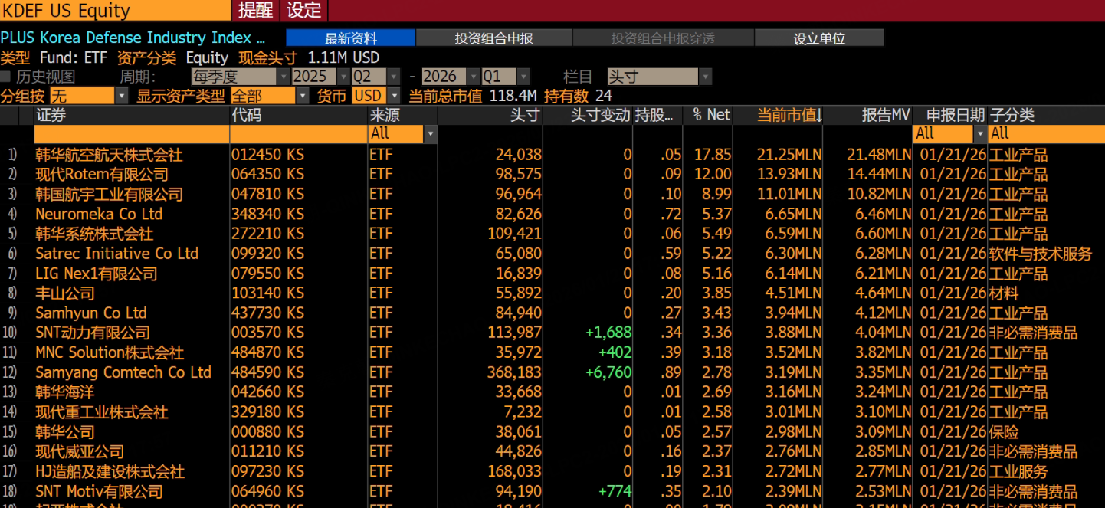Select the MNC Solution株式会社 holding

[x=110, y=352]
